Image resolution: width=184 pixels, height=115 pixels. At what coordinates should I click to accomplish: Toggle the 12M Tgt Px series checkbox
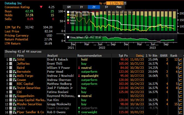coord(68,12)
